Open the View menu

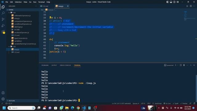(x=25, y=2)
